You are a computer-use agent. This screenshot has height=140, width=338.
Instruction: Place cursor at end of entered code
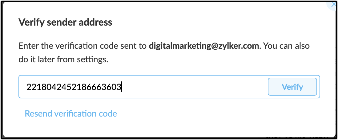click(121, 87)
